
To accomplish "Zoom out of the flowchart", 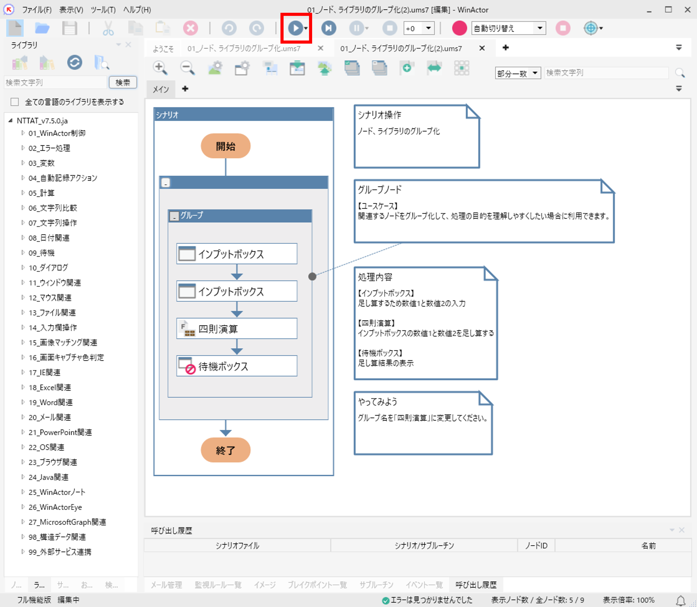I will 187,68.
